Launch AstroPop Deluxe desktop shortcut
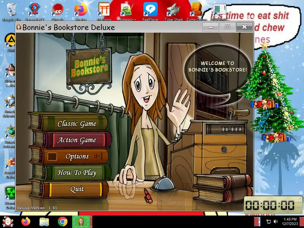This screenshot has width=304, height=228. 10,168
